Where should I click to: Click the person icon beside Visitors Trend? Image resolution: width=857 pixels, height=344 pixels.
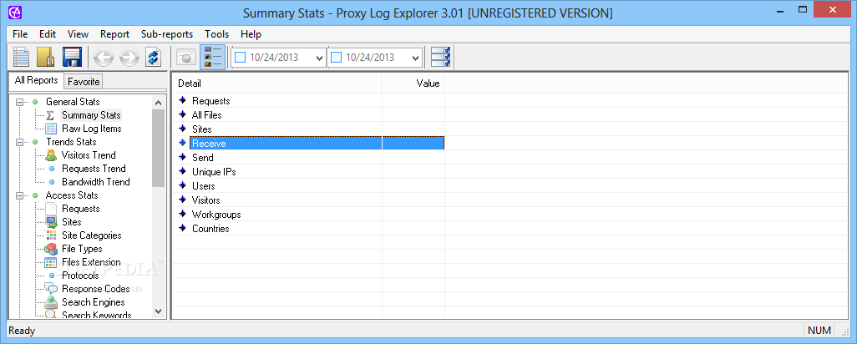click(51, 155)
